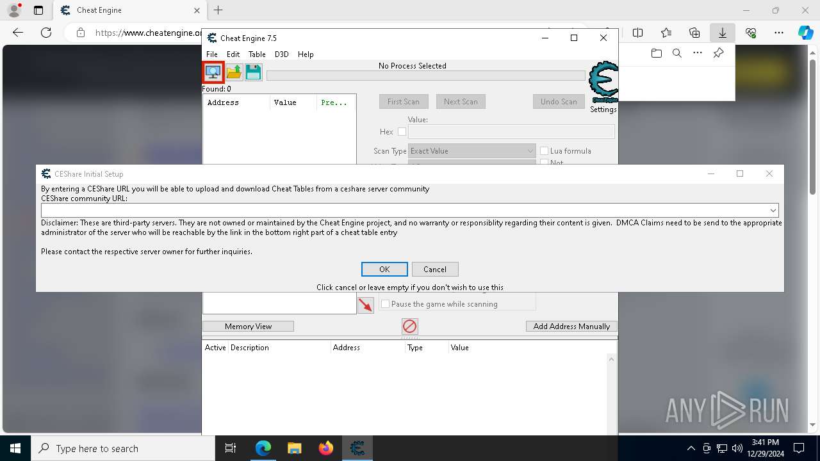The image size is (820, 461).
Task: Open a new tab in Edge
Action: 218,10
